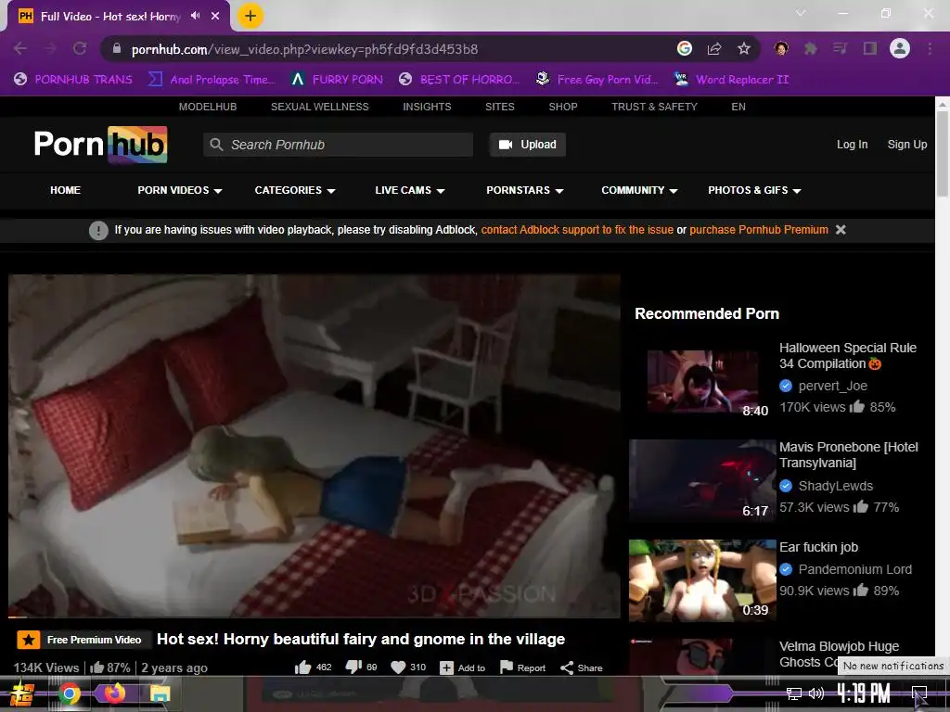Open TRUST & SAFETY page

click(x=654, y=107)
